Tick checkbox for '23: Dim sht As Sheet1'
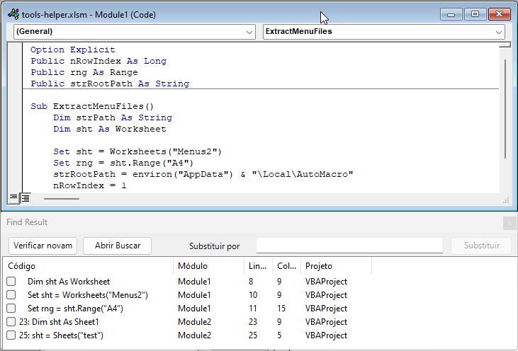Screen dimensions: 518x351 tap(11, 322)
